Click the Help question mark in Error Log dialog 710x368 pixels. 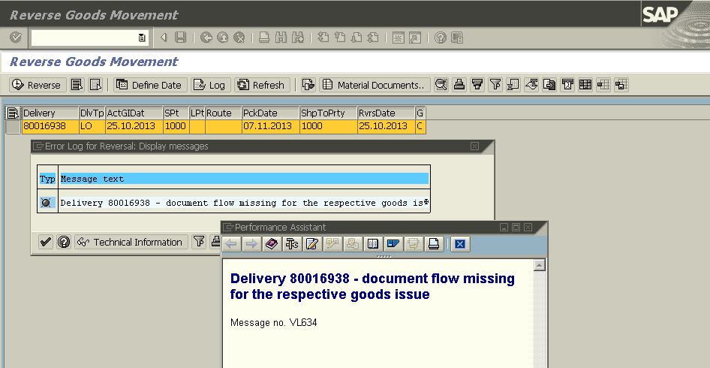point(64,242)
